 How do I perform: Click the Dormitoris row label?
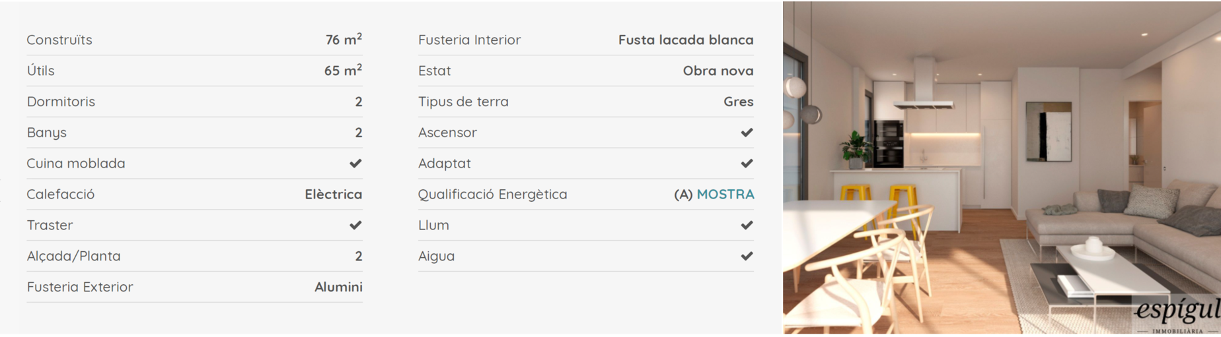click(x=61, y=102)
